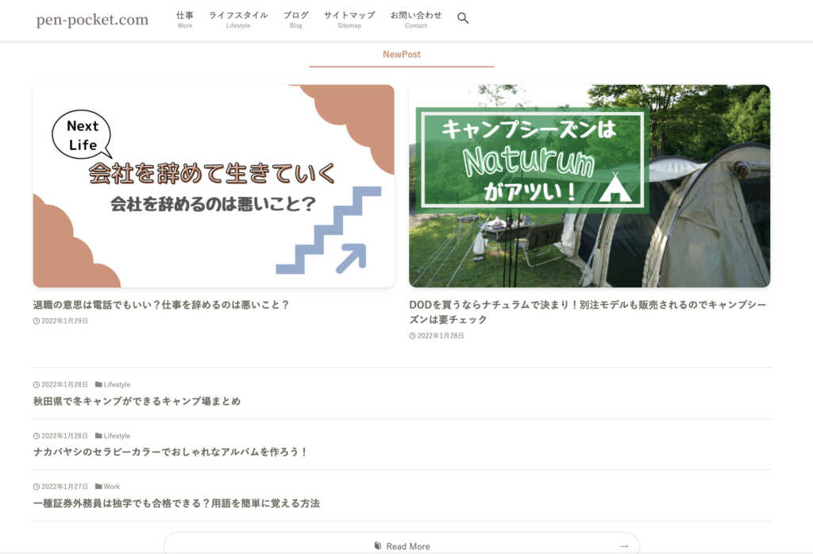Select the NewPost tab heading
Viewport: 813px width, 554px height.
tap(402, 55)
